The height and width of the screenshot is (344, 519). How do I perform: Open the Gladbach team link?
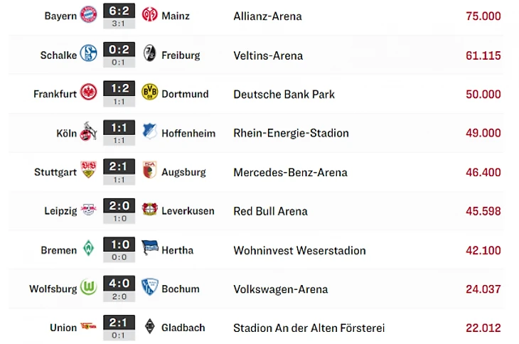click(x=183, y=328)
